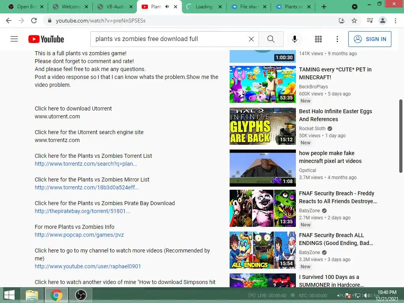Click the install/download icon in the address bar
Image resolution: width=404 pixels, height=303 pixels.
[342, 21]
